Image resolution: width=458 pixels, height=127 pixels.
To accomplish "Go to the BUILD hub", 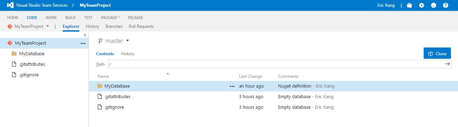I will tap(70, 18).
